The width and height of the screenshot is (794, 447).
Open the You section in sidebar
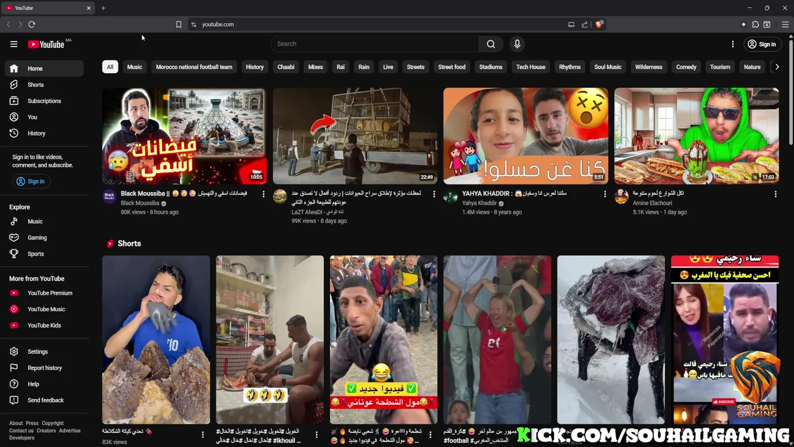[43, 117]
